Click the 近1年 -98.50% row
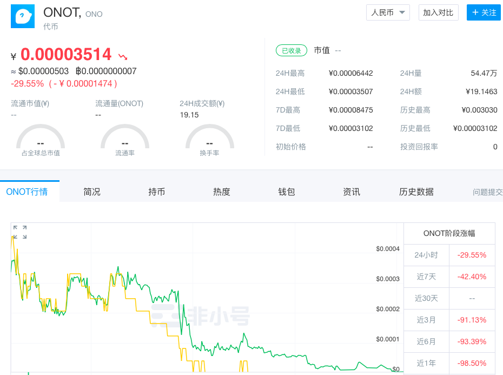Viewport: 503px width, 375px height. point(449,363)
